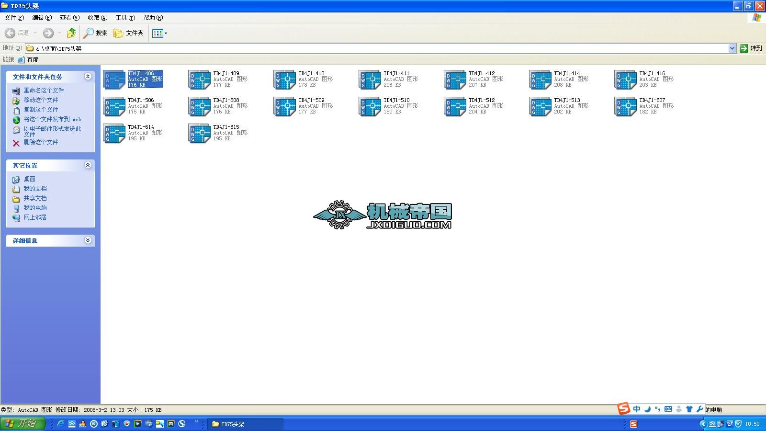The image size is (766, 431).
Task: Select the TD4J1-512 drawing file icon
Action: click(x=455, y=107)
